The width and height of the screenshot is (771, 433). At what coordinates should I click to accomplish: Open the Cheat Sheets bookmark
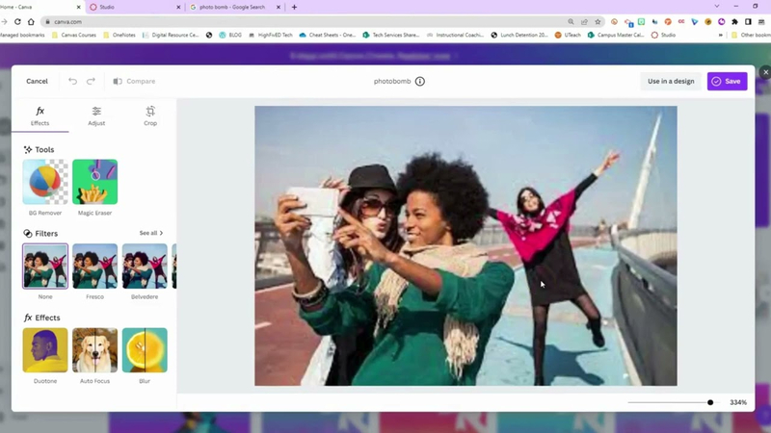point(327,36)
